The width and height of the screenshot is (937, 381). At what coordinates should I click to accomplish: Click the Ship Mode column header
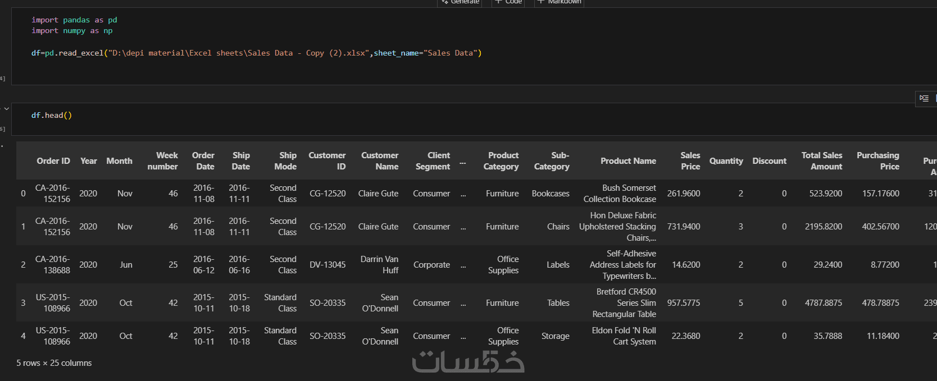tap(286, 161)
